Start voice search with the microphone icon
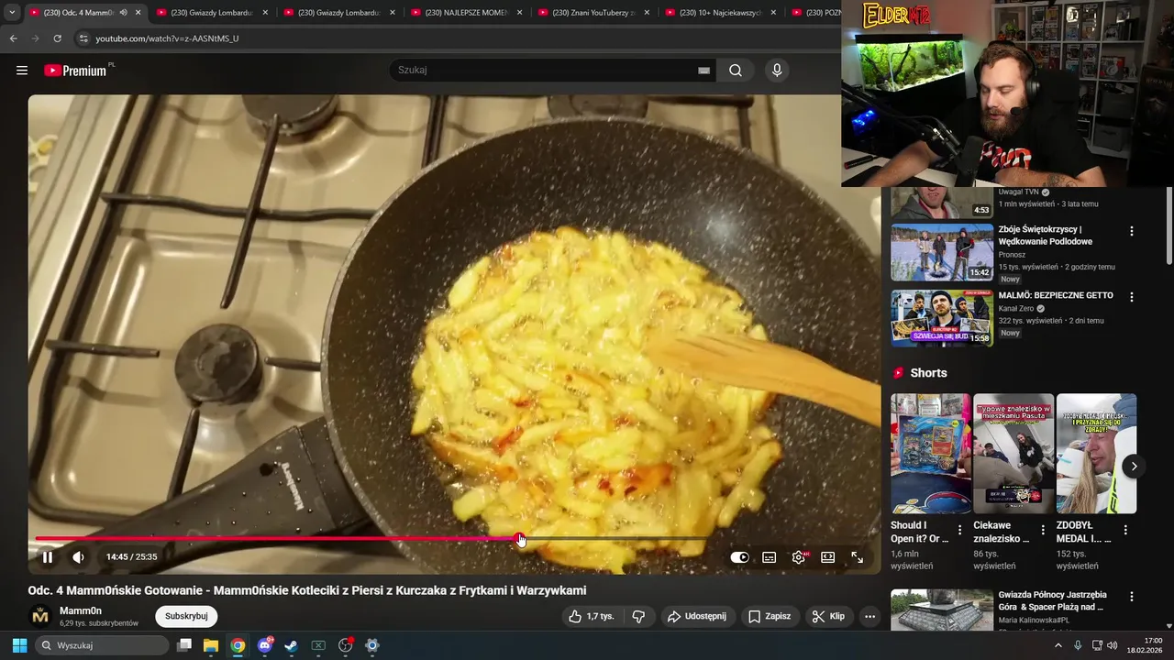 (777, 71)
